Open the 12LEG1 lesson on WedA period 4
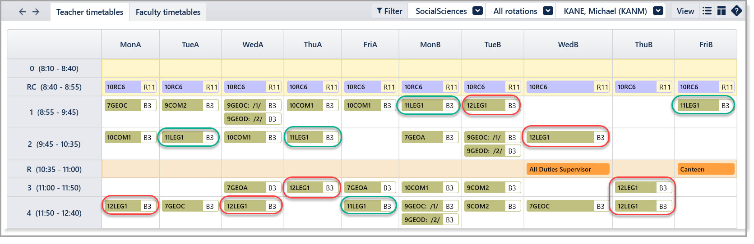754x244 pixels. [x=252, y=206]
